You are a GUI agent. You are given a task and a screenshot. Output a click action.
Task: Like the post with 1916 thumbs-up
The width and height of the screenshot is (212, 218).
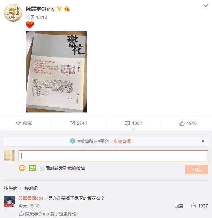pyautogui.click(x=182, y=123)
